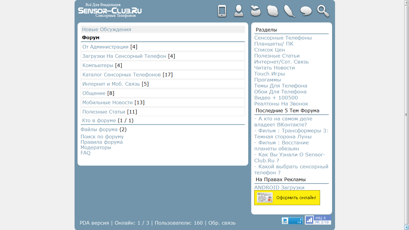Open 'Реалтоны На Звонок' section
409x230 pixels.
pos(281,104)
